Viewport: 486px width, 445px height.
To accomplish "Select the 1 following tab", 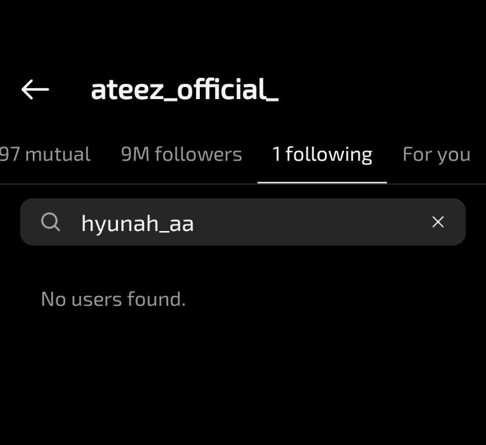I will point(322,154).
